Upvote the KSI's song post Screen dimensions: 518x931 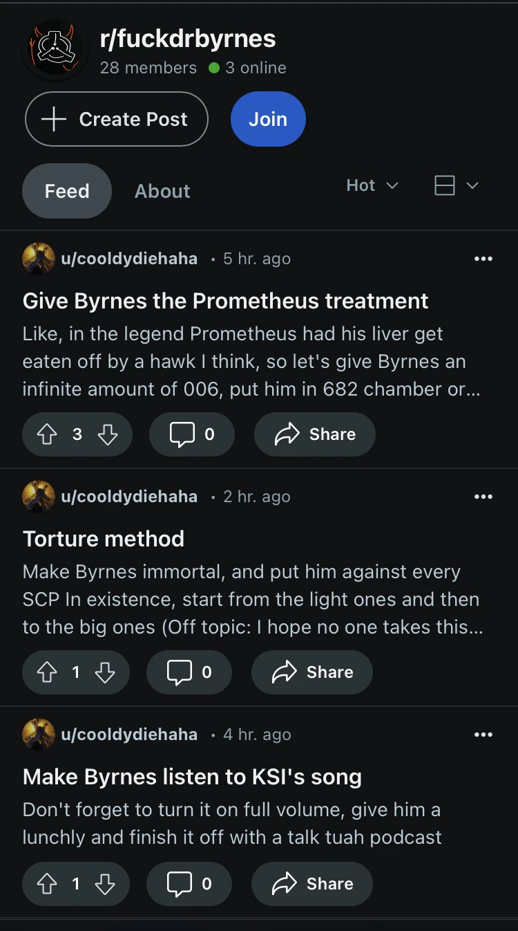pyautogui.click(x=47, y=884)
